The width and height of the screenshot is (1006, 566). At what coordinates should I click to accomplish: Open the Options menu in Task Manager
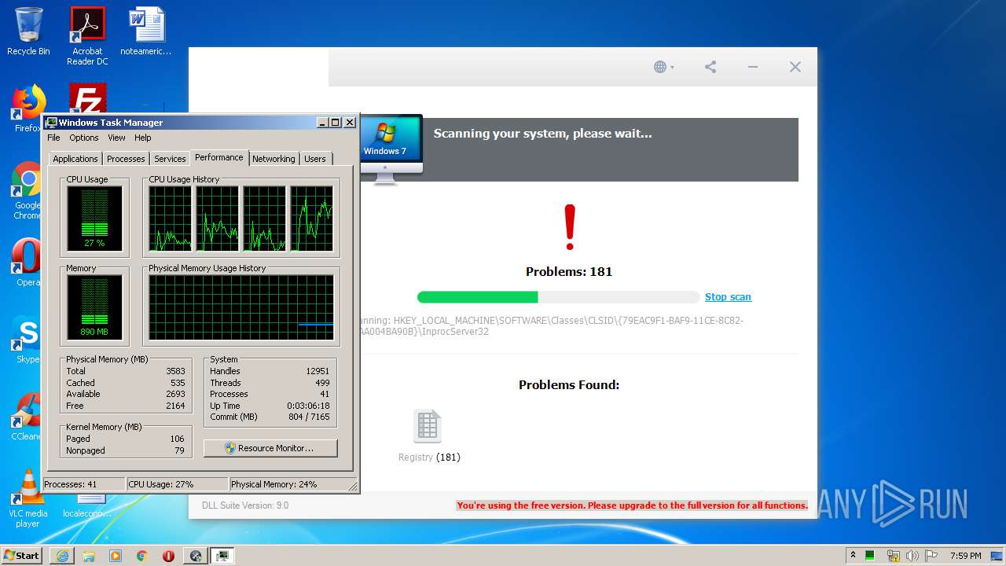[x=84, y=138]
